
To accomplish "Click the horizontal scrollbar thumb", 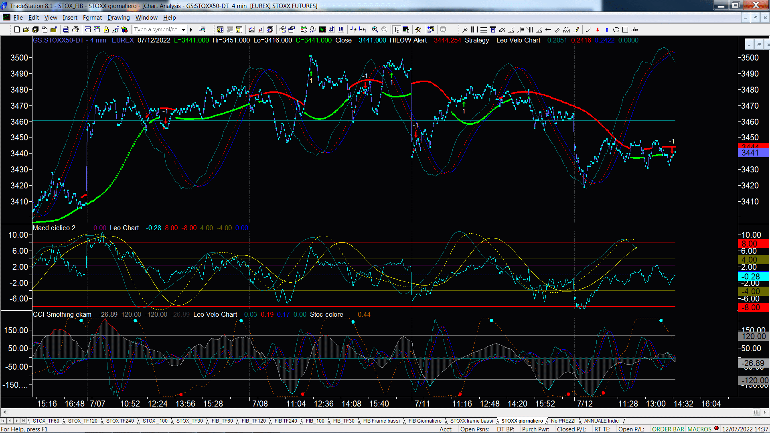I will click(756, 412).
